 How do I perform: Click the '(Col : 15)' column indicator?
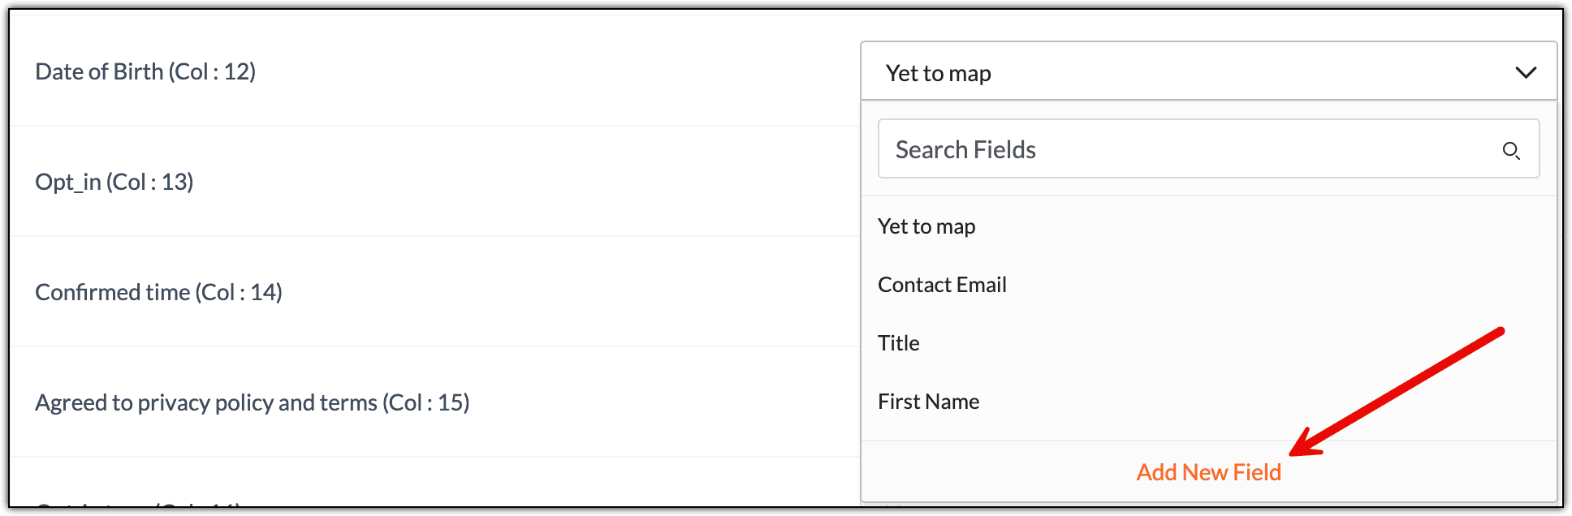(426, 402)
